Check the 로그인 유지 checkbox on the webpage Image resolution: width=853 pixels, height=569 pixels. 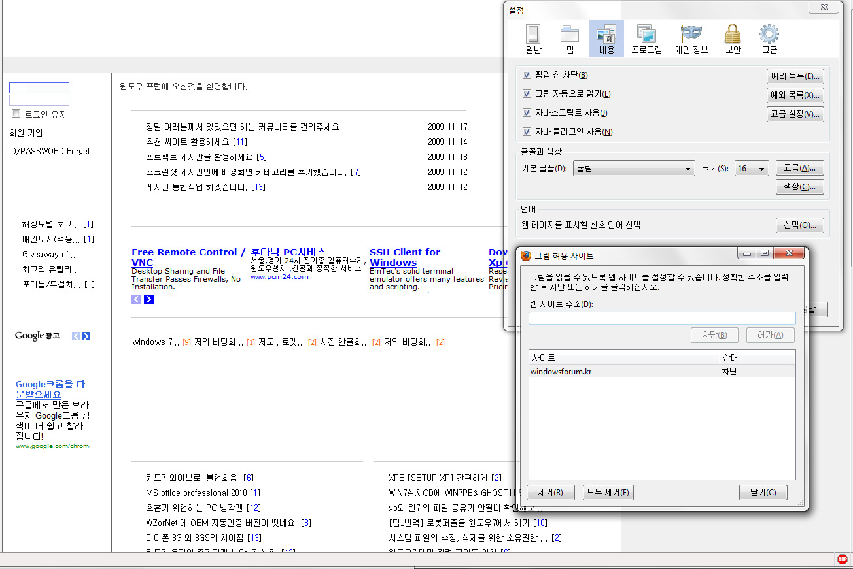(16, 114)
